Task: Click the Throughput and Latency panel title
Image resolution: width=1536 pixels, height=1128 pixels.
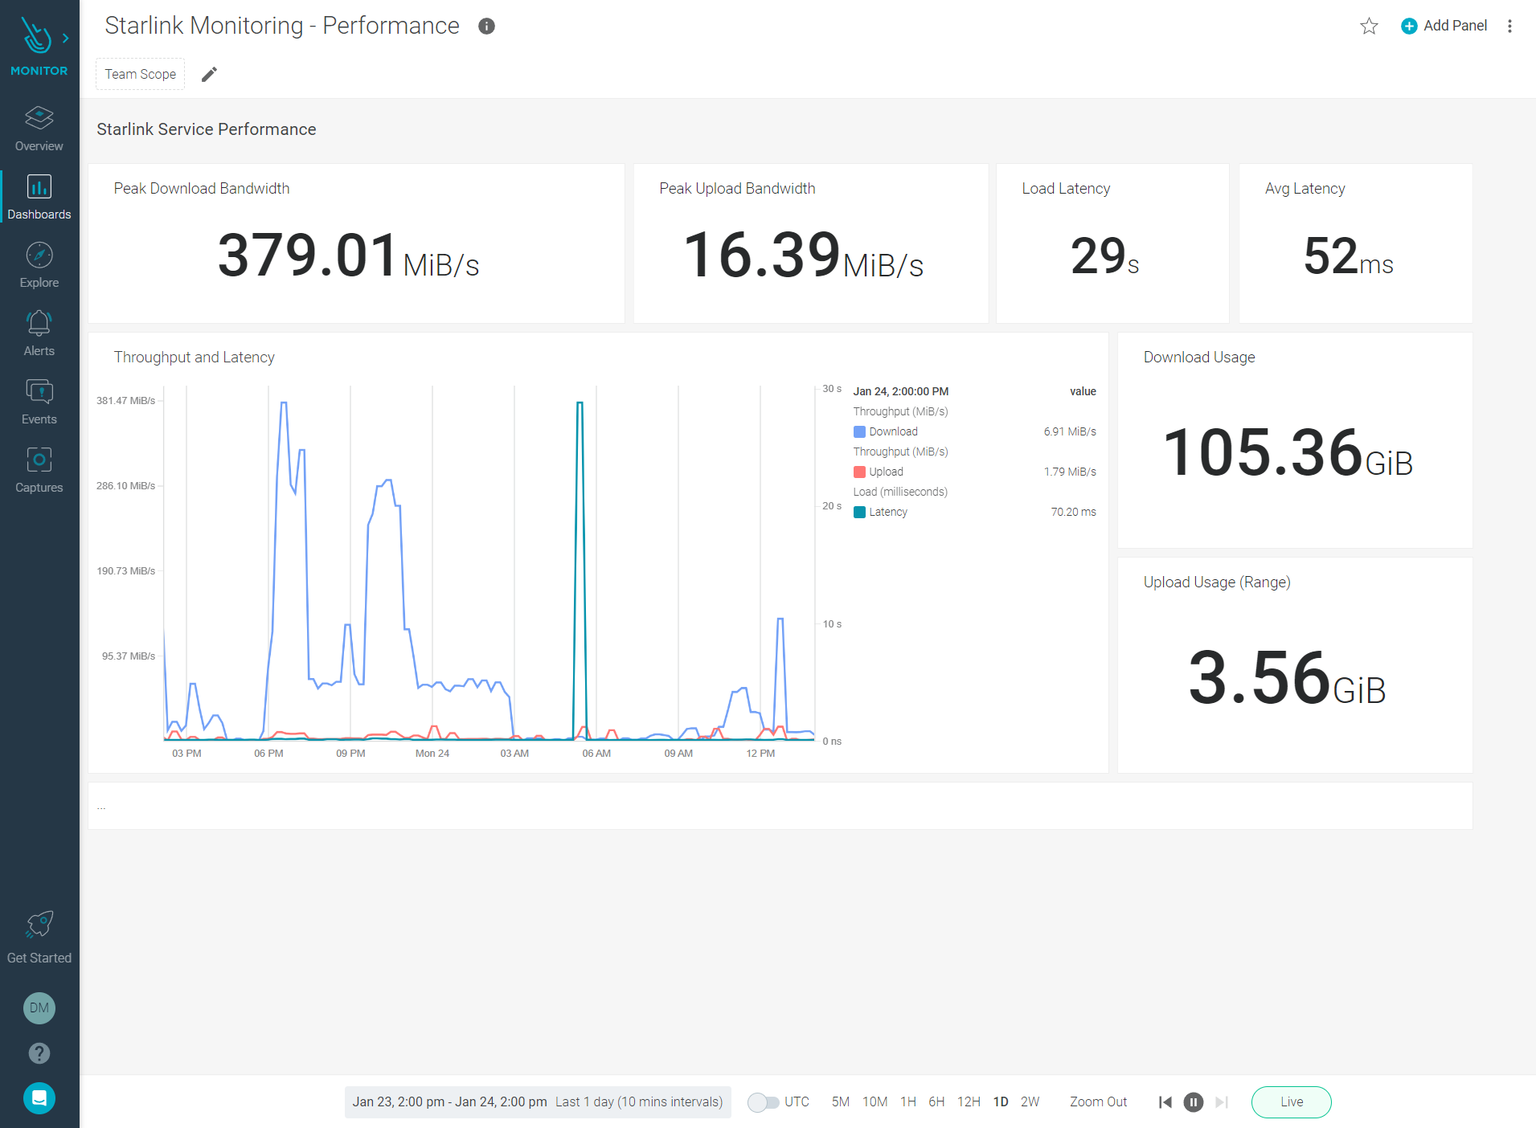Action: pyautogui.click(x=194, y=357)
